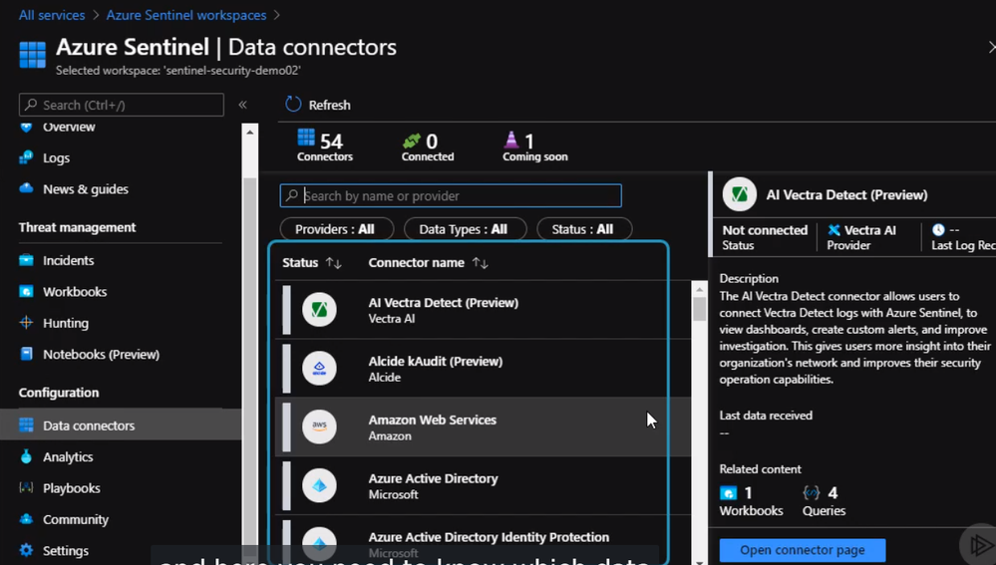Image resolution: width=996 pixels, height=565 pixels.
Task: Click the Incidents briefcase icon
Action: coord(26,260)
